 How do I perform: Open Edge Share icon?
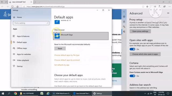[x=164, y=6]
